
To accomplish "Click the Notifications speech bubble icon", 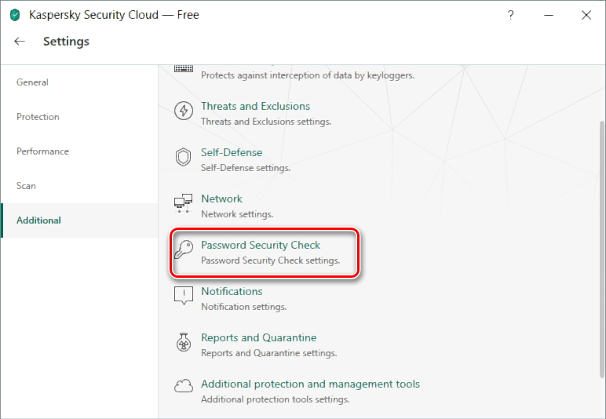I will (x=183, y=296).
